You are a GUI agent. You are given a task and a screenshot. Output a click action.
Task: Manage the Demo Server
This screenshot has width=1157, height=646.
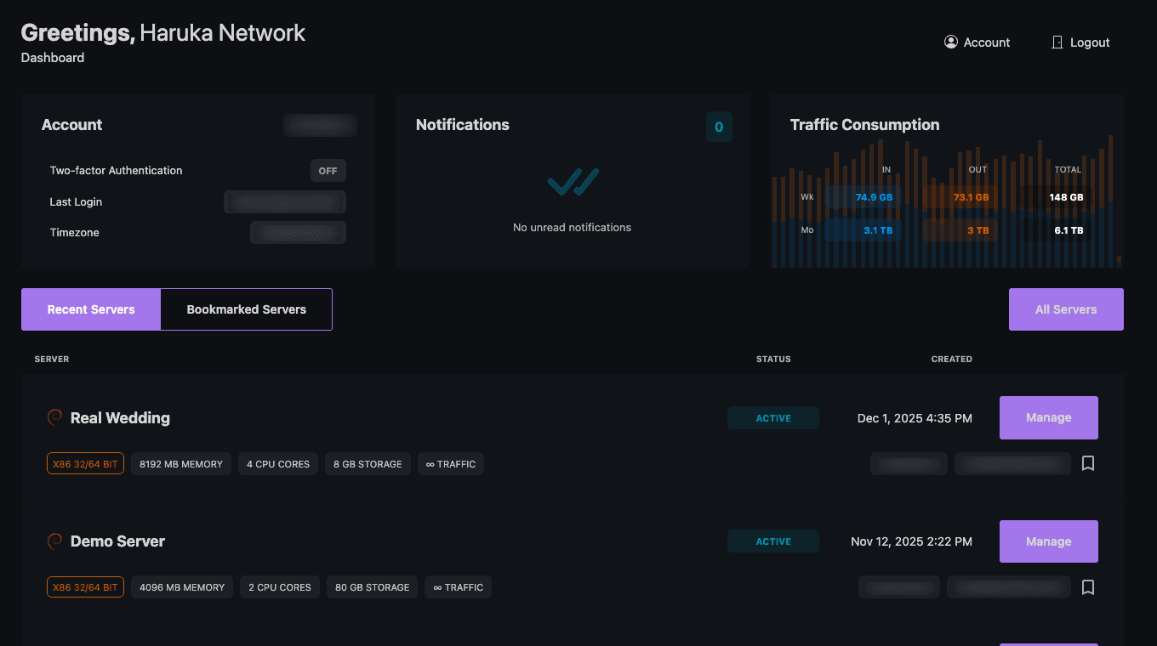tap(1049, 541)
